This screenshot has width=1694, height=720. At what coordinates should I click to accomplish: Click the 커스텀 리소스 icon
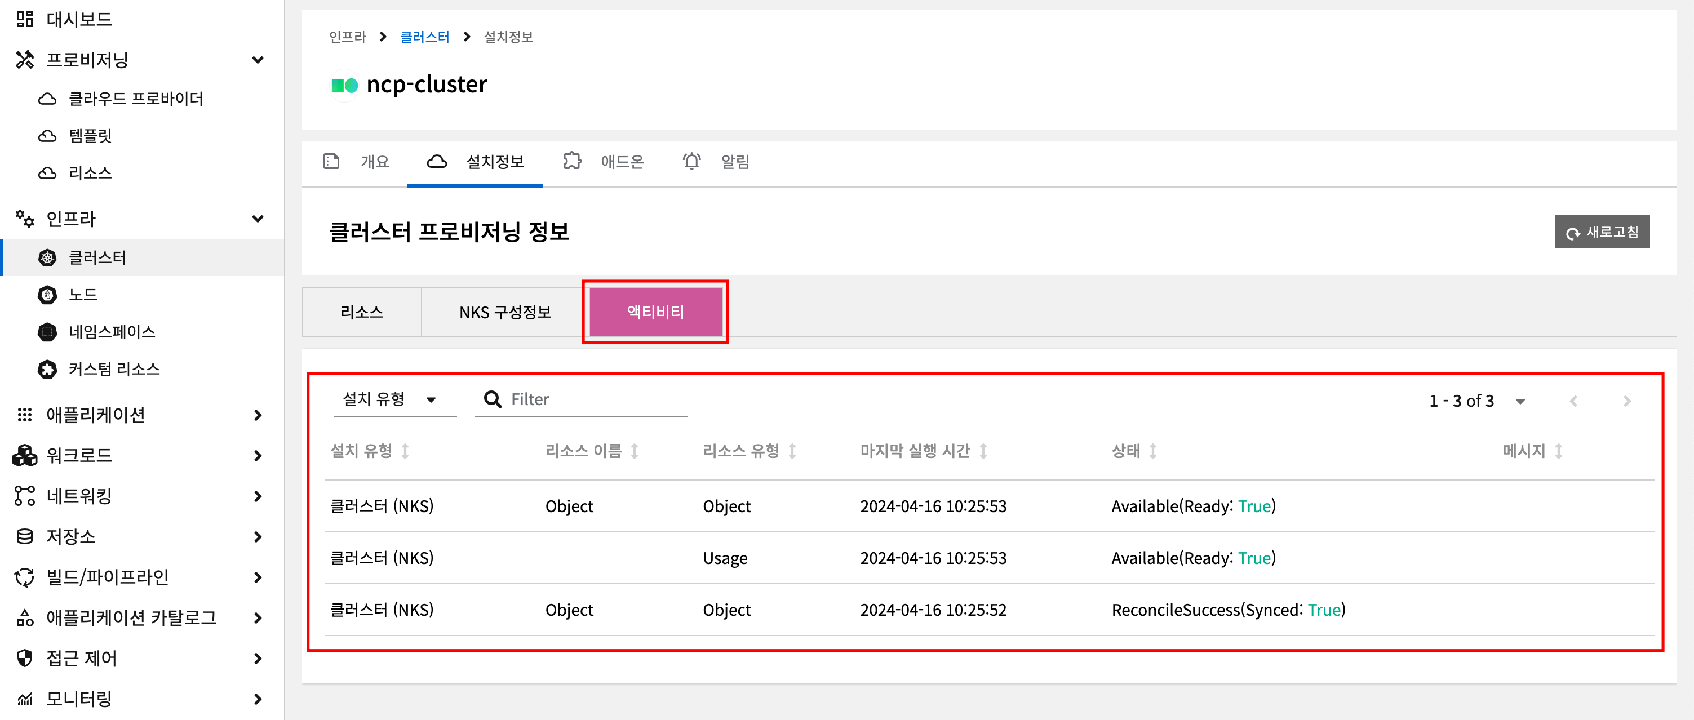(x=47, y=369)
